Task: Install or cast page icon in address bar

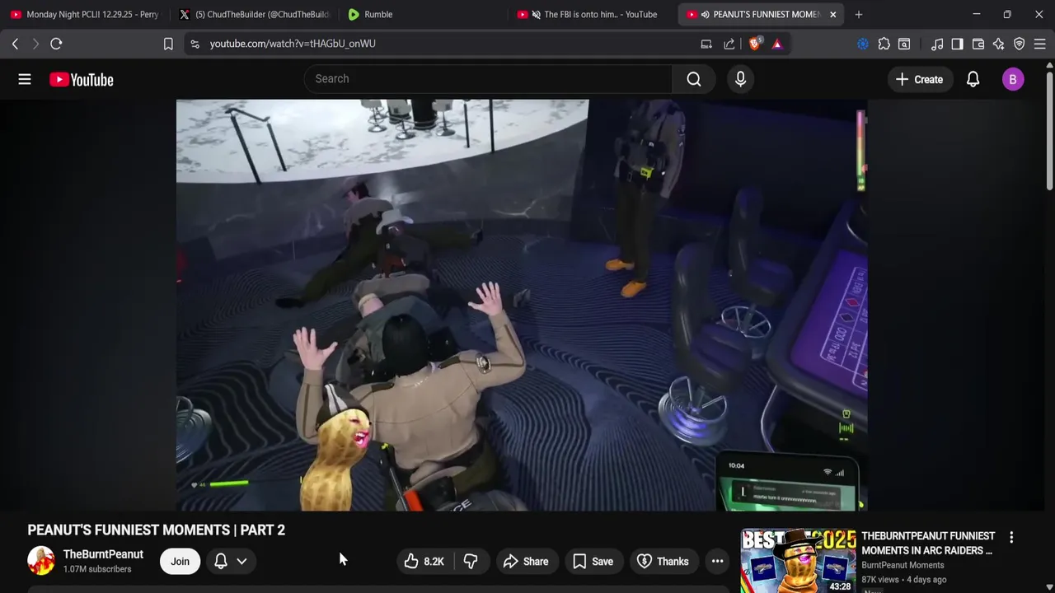Action: coord(706,44)
